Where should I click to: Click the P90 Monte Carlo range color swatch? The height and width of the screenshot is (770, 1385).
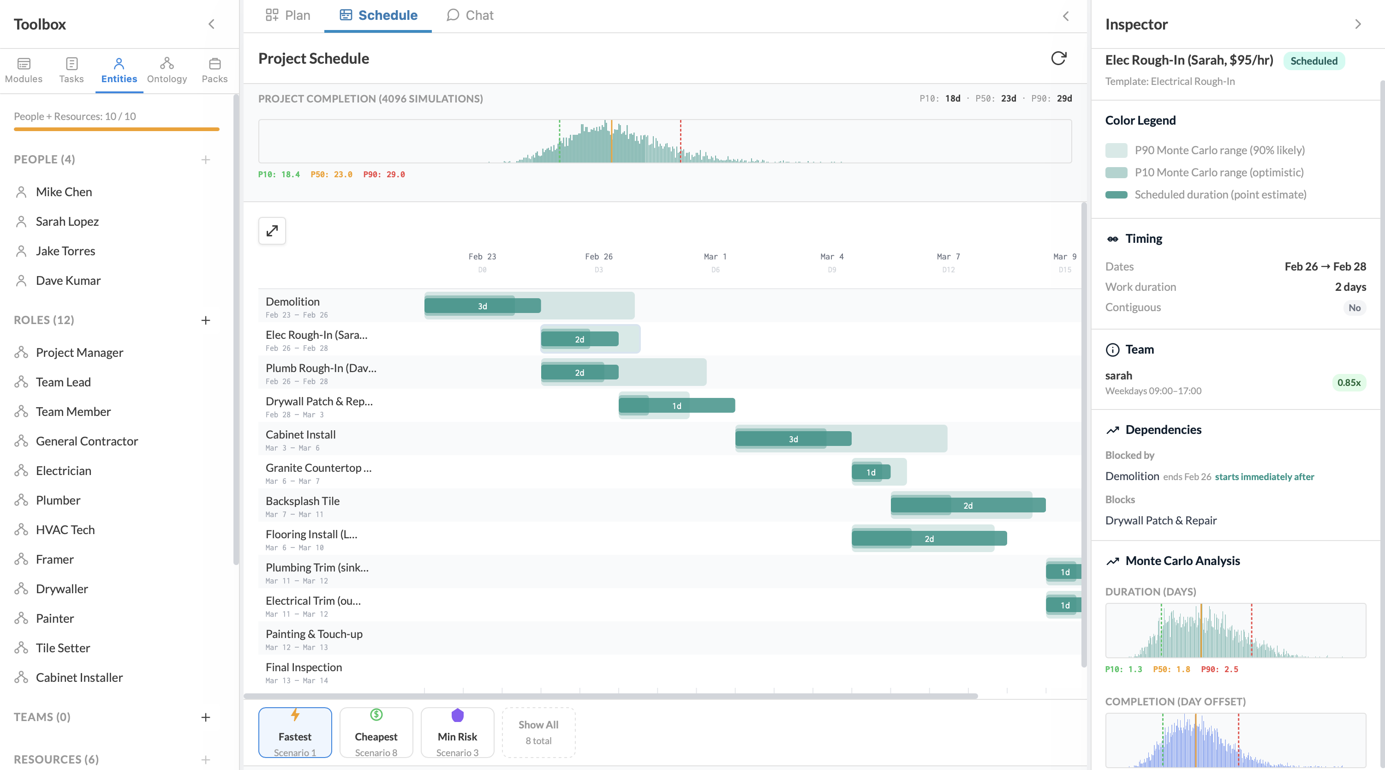(1117, 150)
